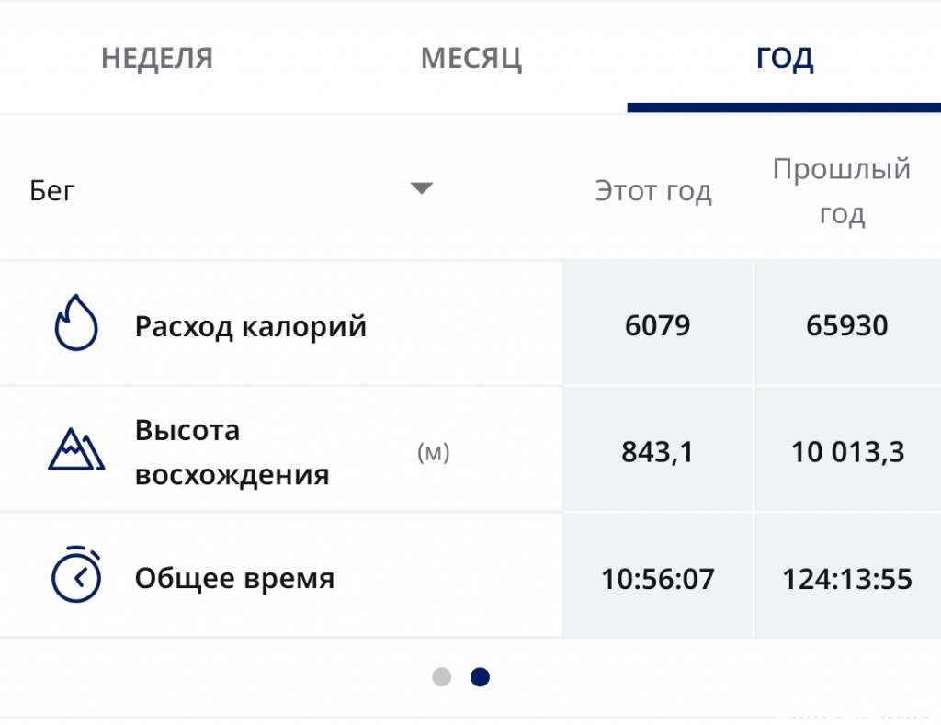The image size is (941, 725).
Task: Switch to the МЕСЯЦ tab
Action: click(471, 59)
